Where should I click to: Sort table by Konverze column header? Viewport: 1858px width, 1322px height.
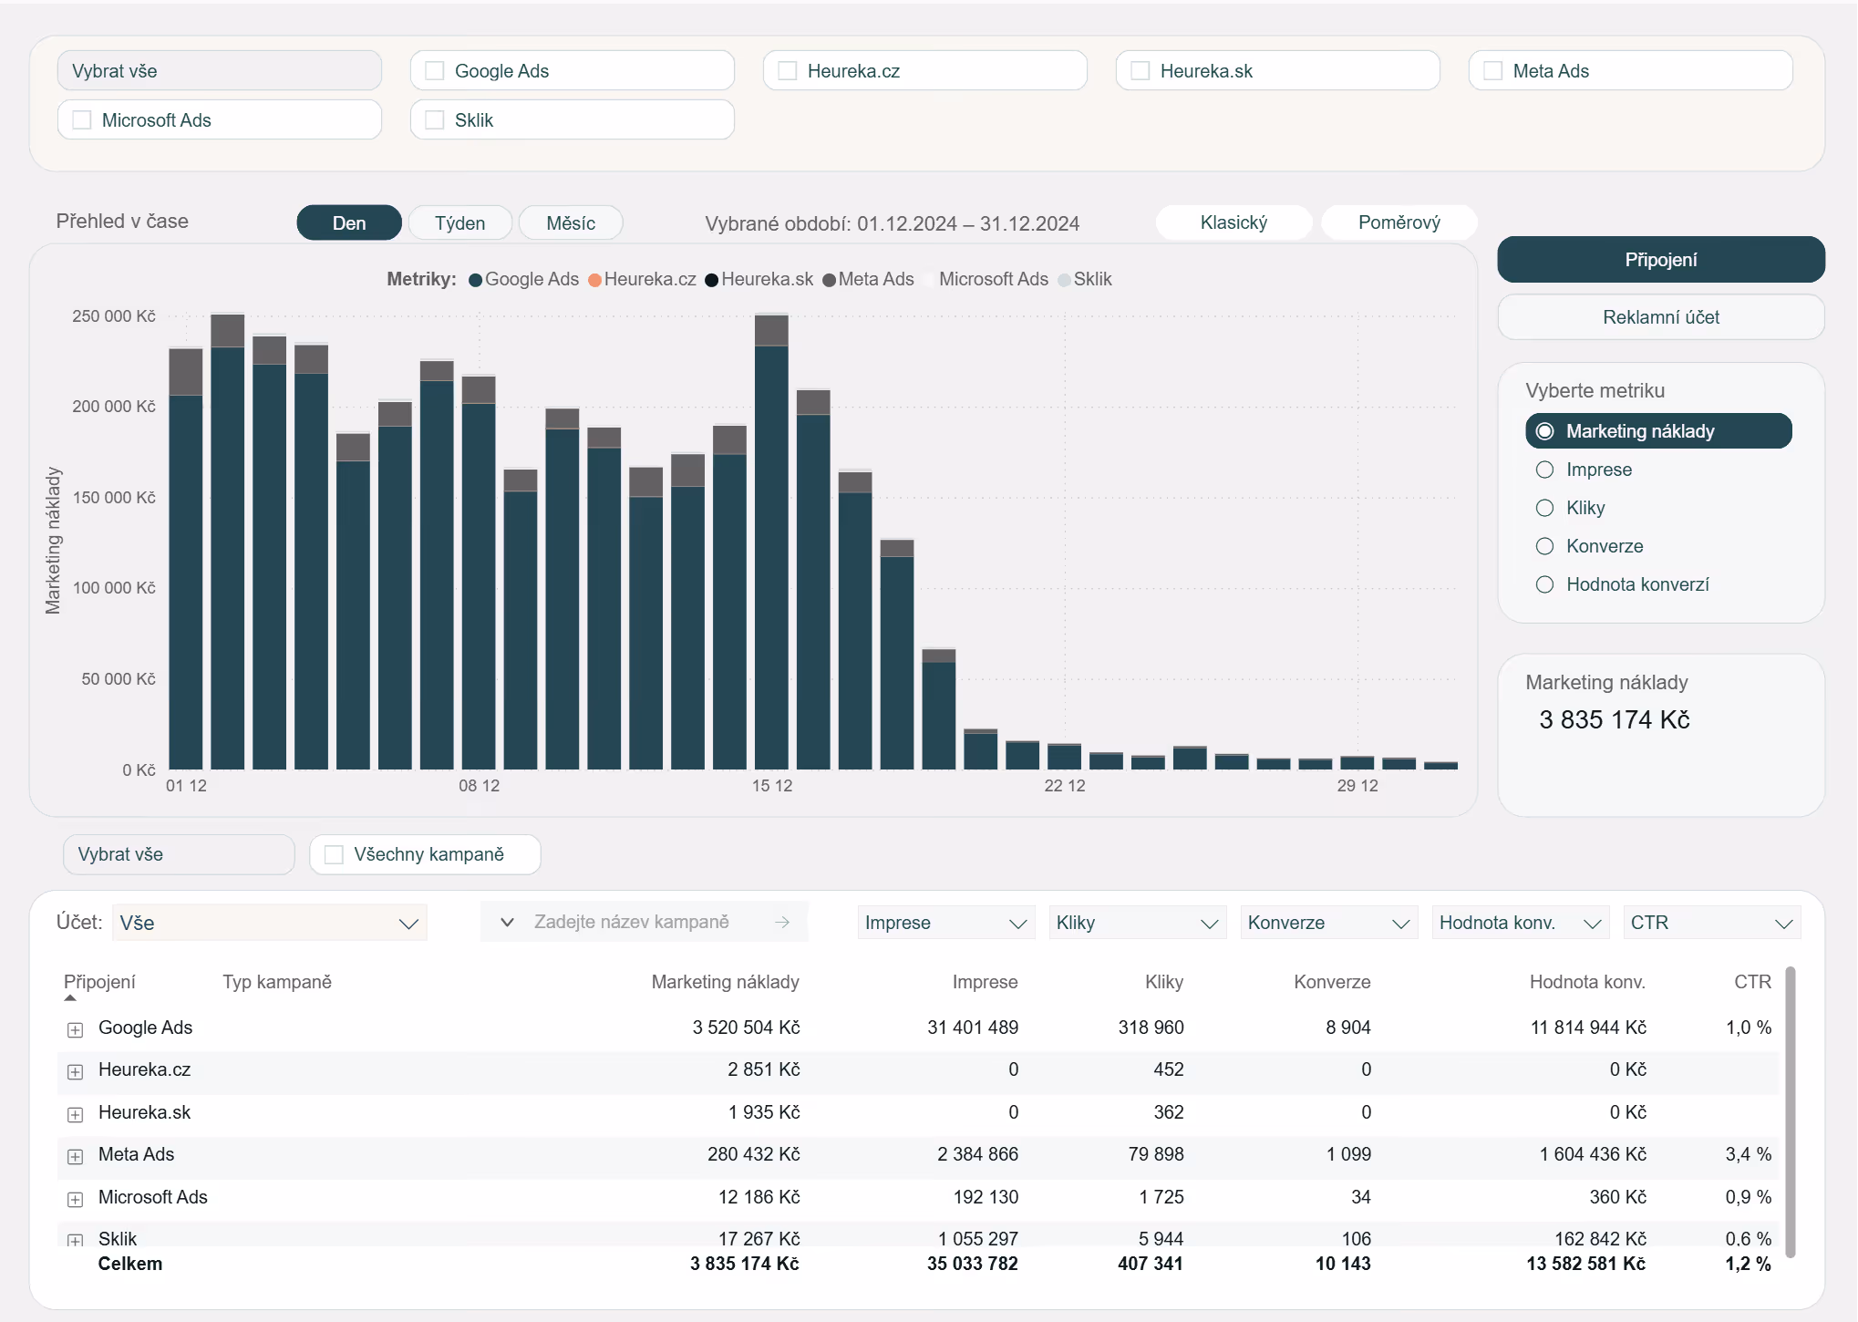coord(1332,982)
